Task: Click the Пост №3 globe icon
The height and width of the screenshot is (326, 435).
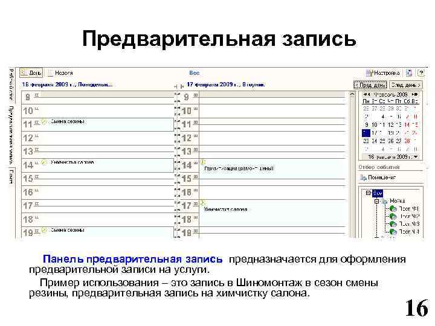Action: pyautogui.click(x=393, y=224)
